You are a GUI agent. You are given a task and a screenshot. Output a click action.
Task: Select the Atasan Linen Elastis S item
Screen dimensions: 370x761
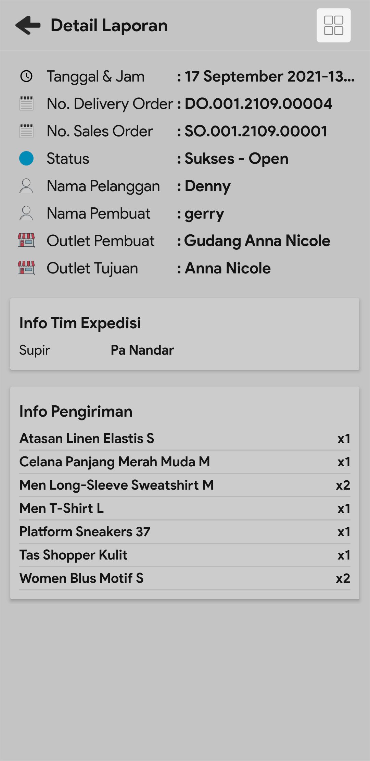point(87,439)
